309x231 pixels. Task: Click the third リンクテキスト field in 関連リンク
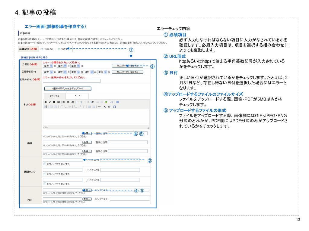pos(120,180)
